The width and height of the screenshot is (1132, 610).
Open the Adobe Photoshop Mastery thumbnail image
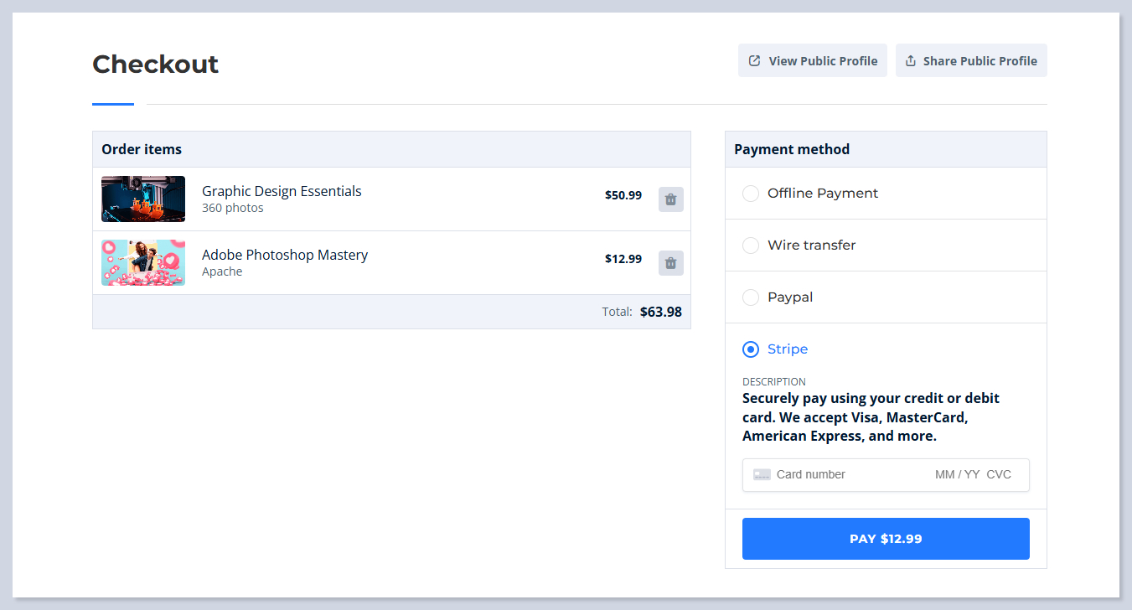click(x=143, y=263)
